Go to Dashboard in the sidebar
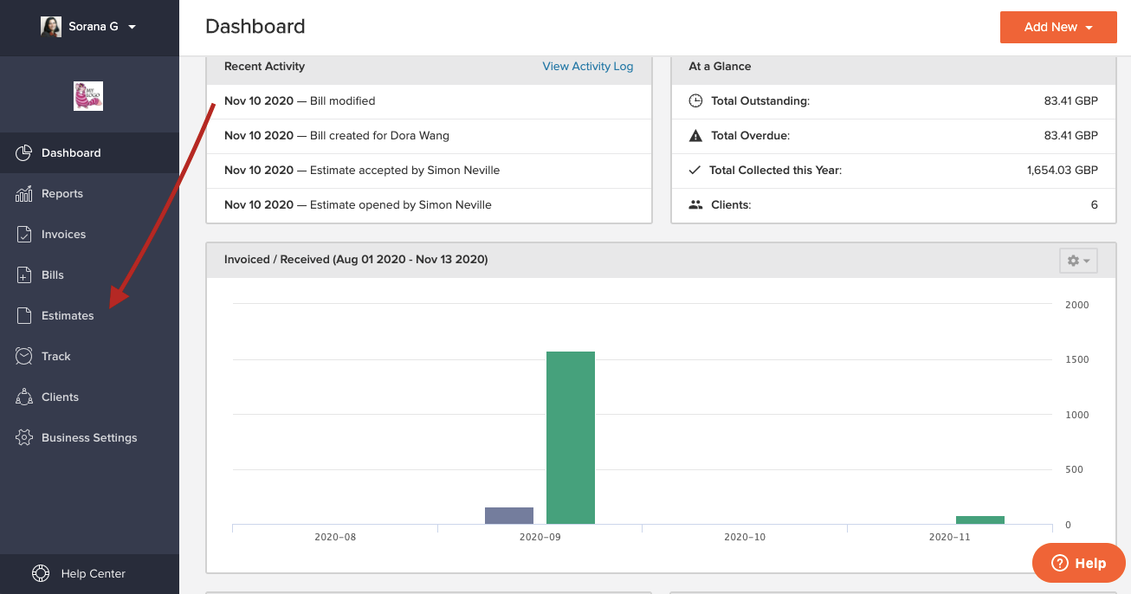 (x=89, y=153)
